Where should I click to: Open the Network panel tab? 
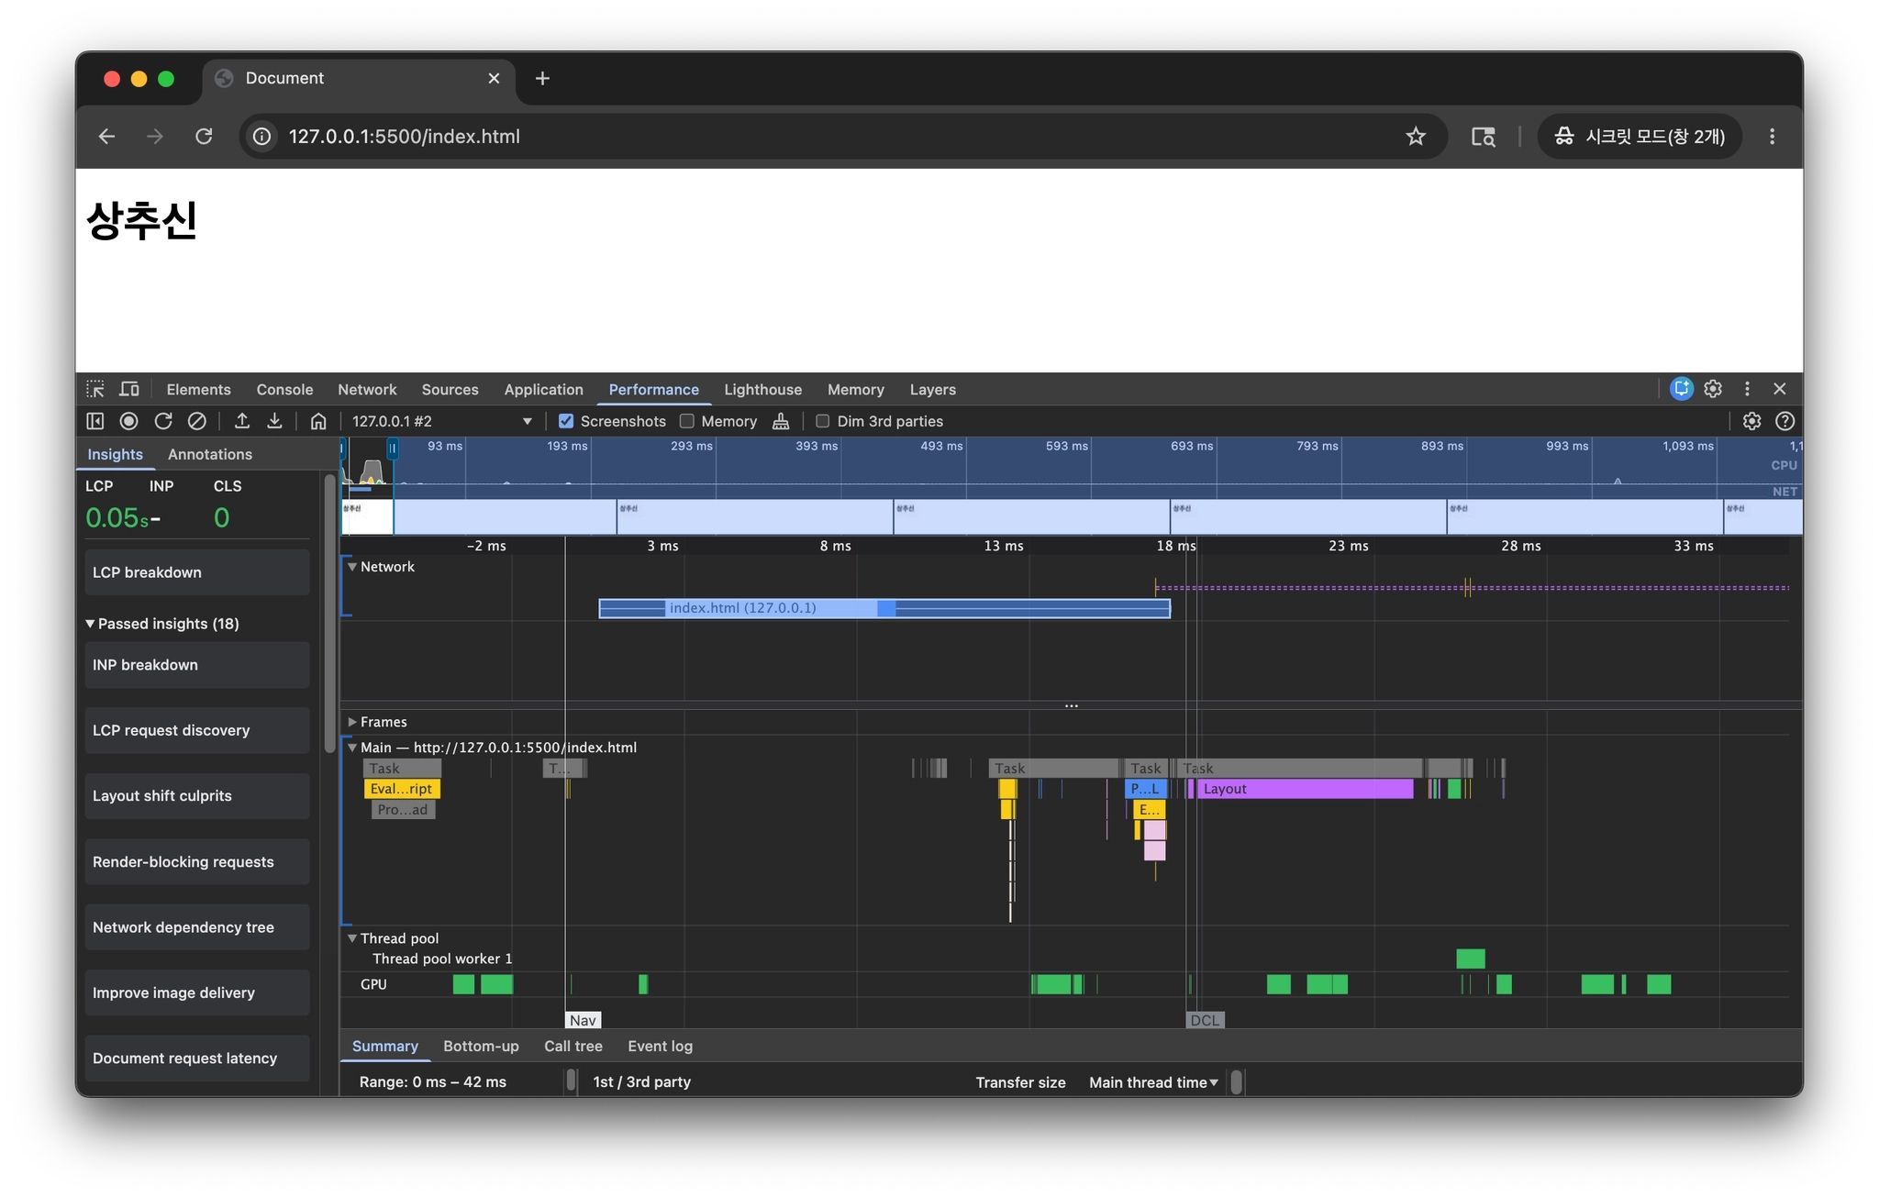pos(367,390)
